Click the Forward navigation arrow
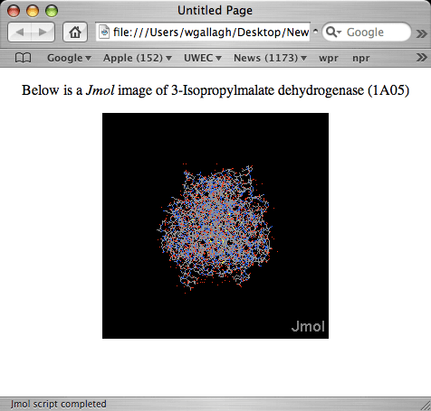The height and width of the screenshot is (411, 431). pos(43,32)
